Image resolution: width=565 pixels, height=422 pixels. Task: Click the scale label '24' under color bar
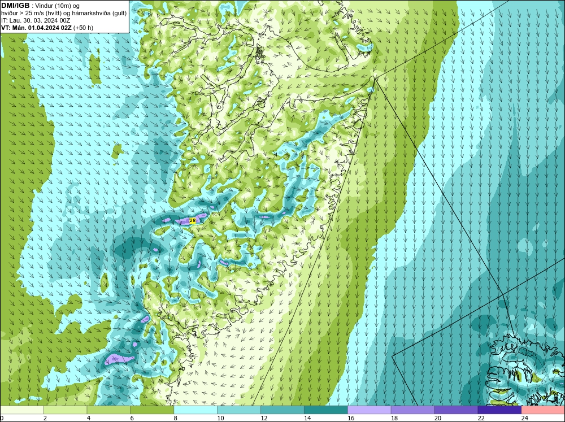click(525, 418)
